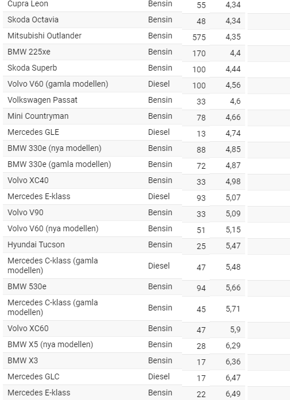This screenshot has width=290, height=400.
Task: Select the Mini Countryman row
Action: [124, 116]
